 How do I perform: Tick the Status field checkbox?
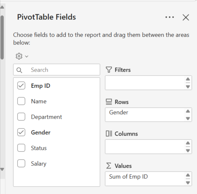point(21,148)
